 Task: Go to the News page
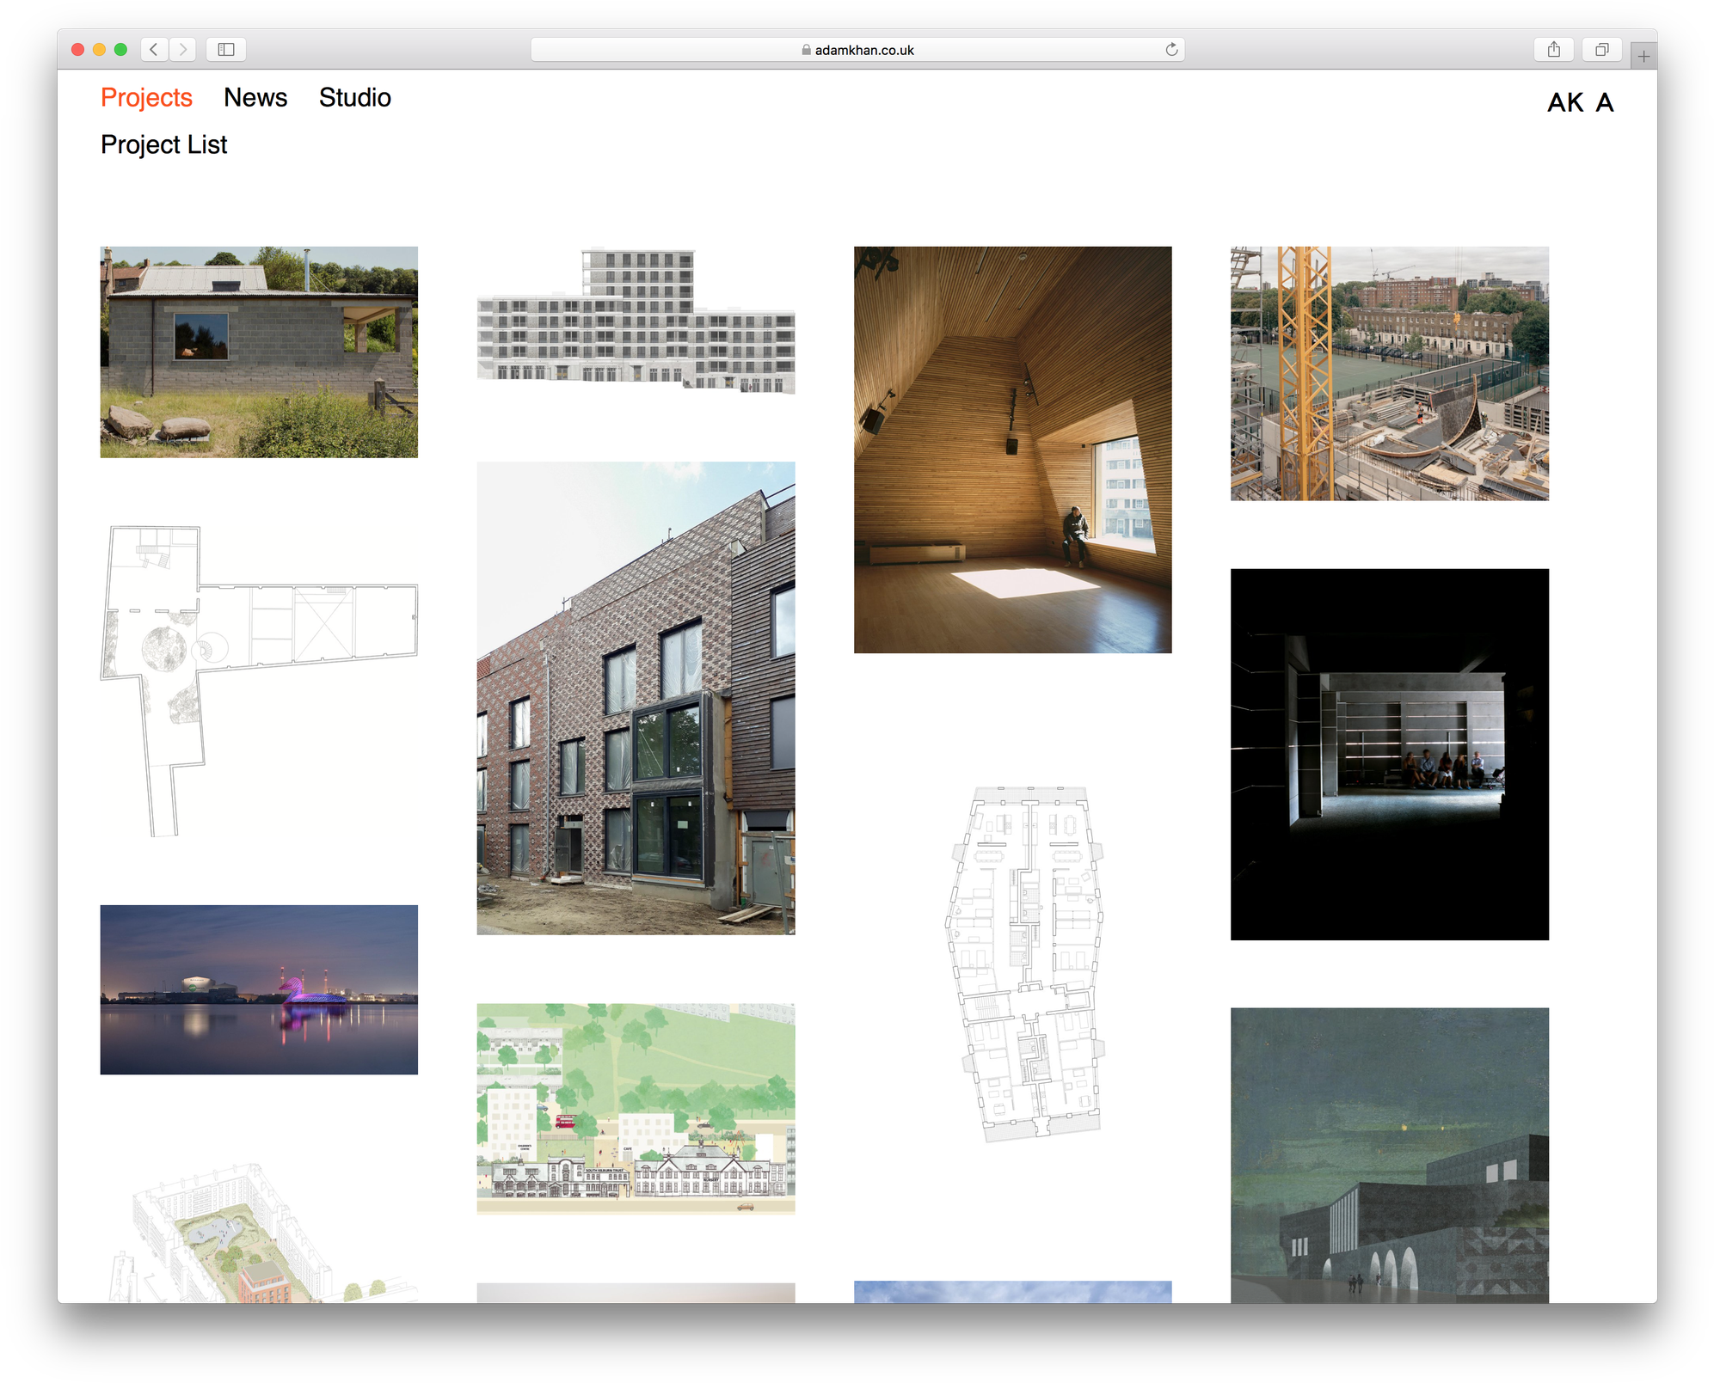255,98
